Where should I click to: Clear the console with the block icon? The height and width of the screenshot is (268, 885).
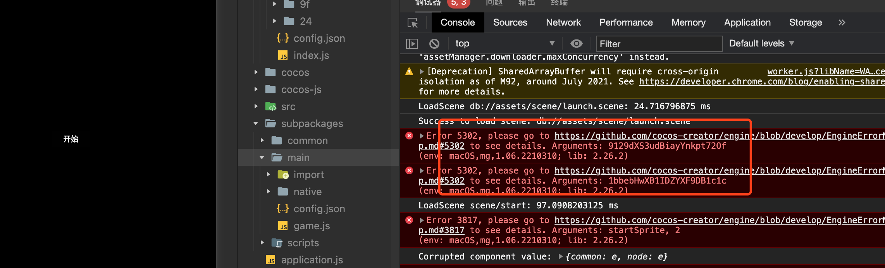(x=434, y=44)
